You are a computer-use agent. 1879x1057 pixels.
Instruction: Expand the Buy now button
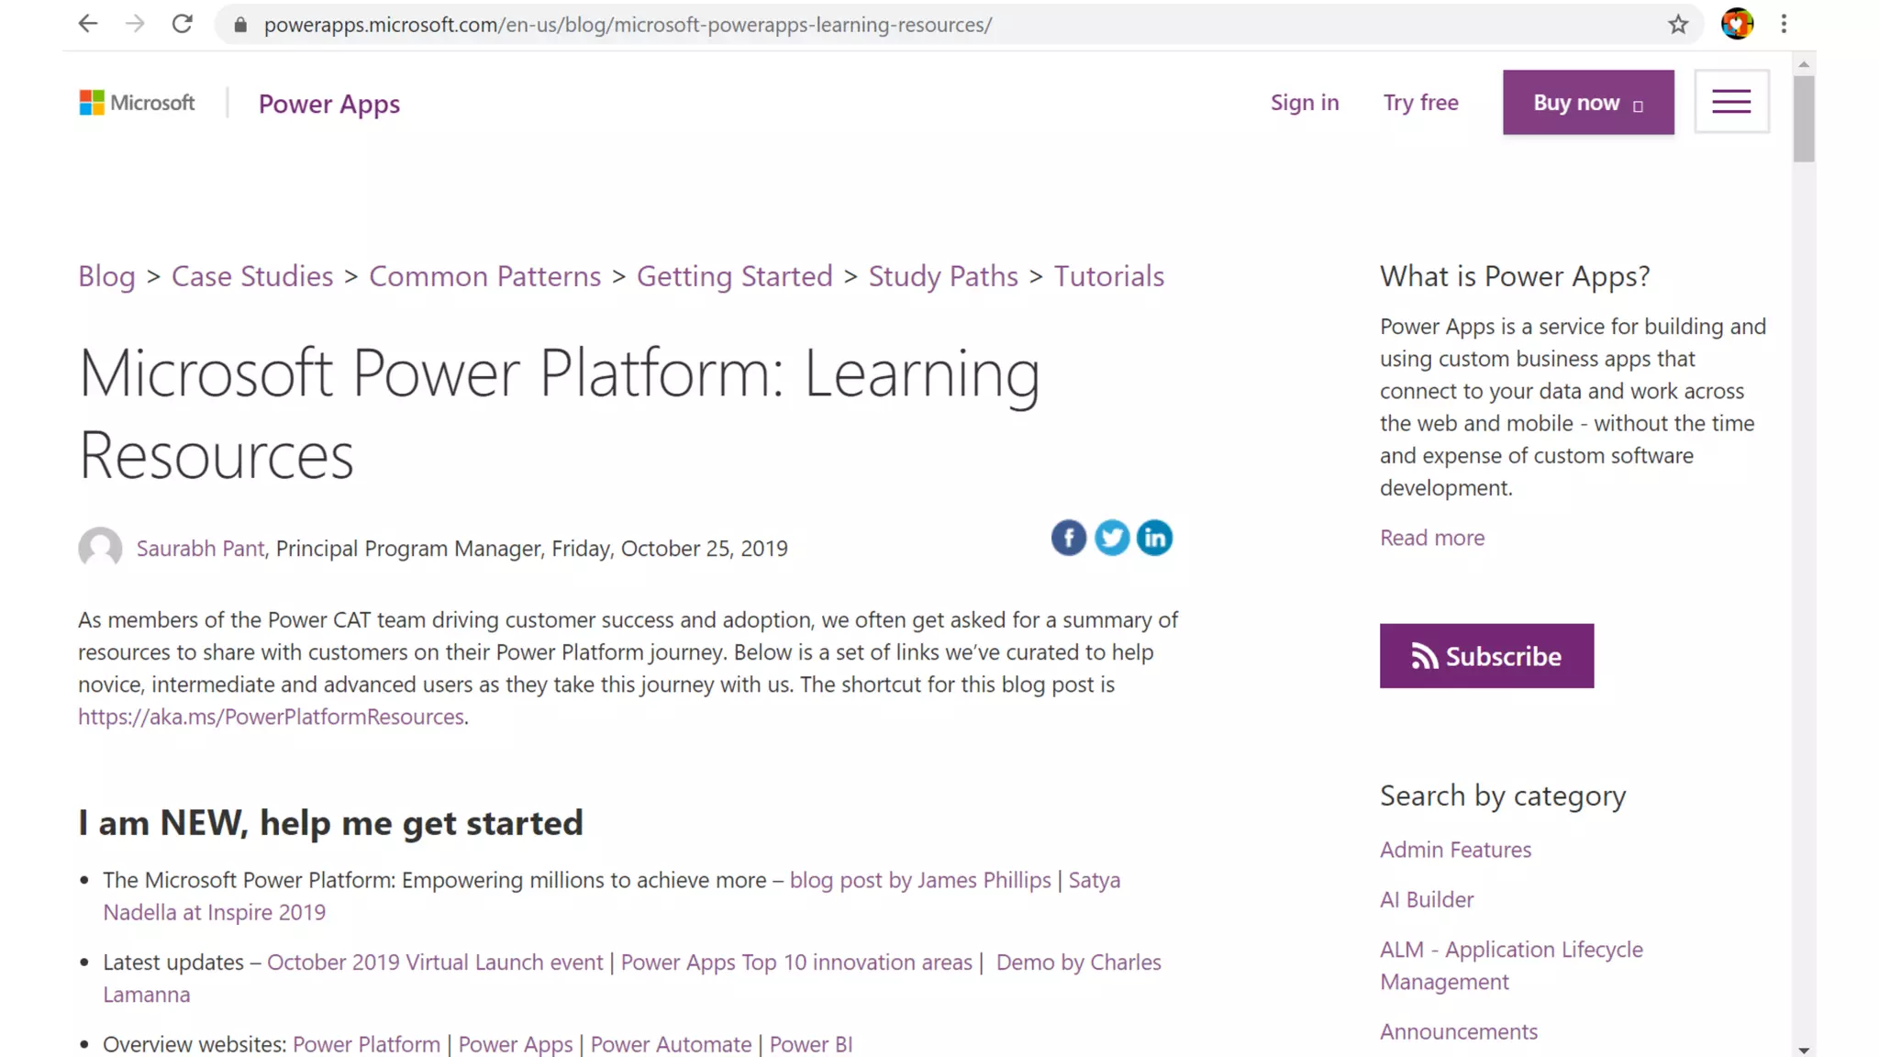[x=1587, y=103]
